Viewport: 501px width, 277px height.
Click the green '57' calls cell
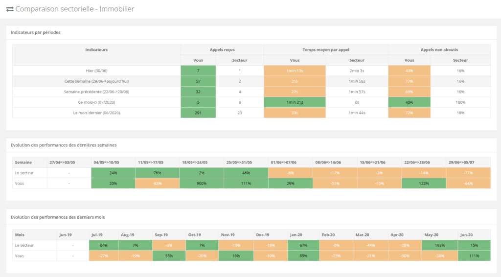pos(198,81)
